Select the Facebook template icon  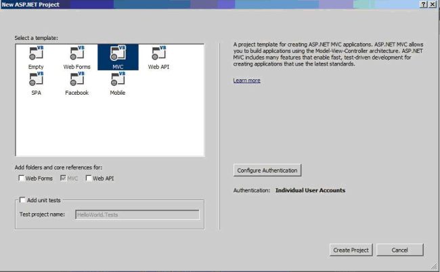pos(77,78)
